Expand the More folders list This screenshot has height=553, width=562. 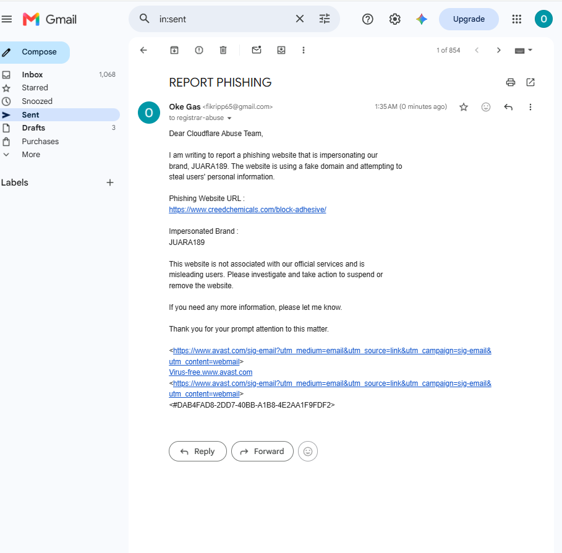point(59,155)
